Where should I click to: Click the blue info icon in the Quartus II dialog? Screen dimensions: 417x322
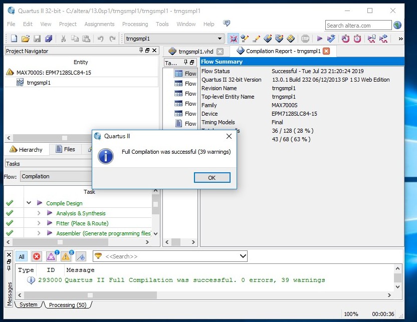(x=106, y=156)
